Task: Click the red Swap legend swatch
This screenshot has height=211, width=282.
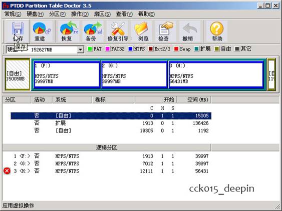Action: point(176,49)
